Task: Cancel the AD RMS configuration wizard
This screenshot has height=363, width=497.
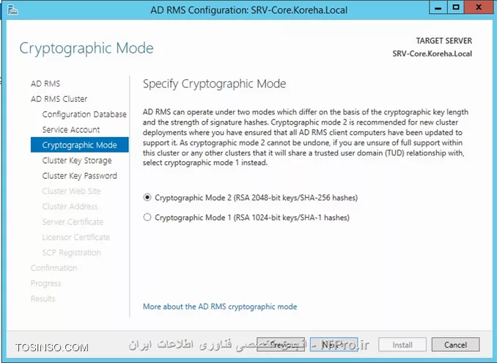Action: click(455, 345)
